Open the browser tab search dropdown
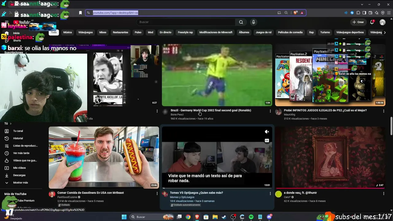Image resolution: width=393 pixels, height=221 pixels. (x=362, y=4)
